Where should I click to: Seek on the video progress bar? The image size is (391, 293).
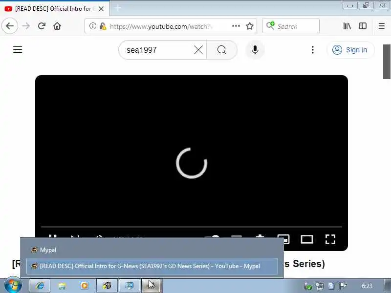(x=192, y=227)
